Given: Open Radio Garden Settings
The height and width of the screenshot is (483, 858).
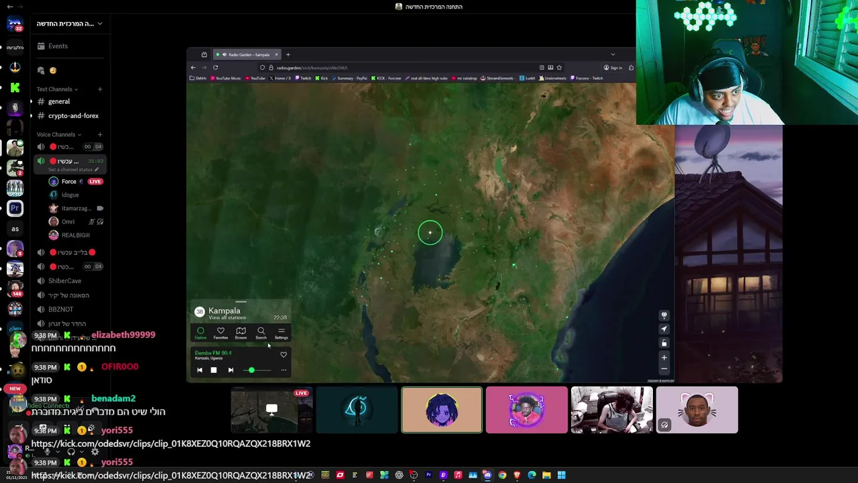Looking at the screenshot, I should (282, 333).
